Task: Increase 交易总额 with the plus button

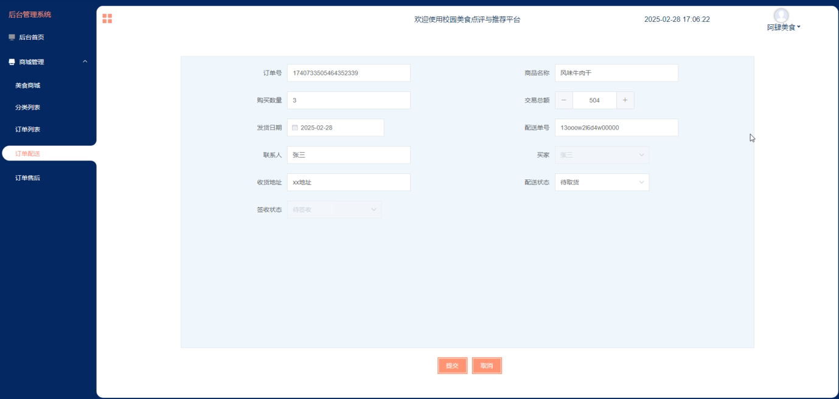Action: pos(625,100)
